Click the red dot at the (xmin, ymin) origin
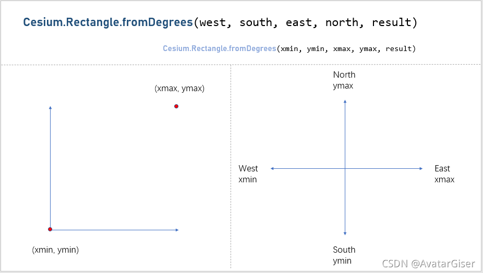The height and width of the screenshot is (273, 483). click(x=50, y=229)
